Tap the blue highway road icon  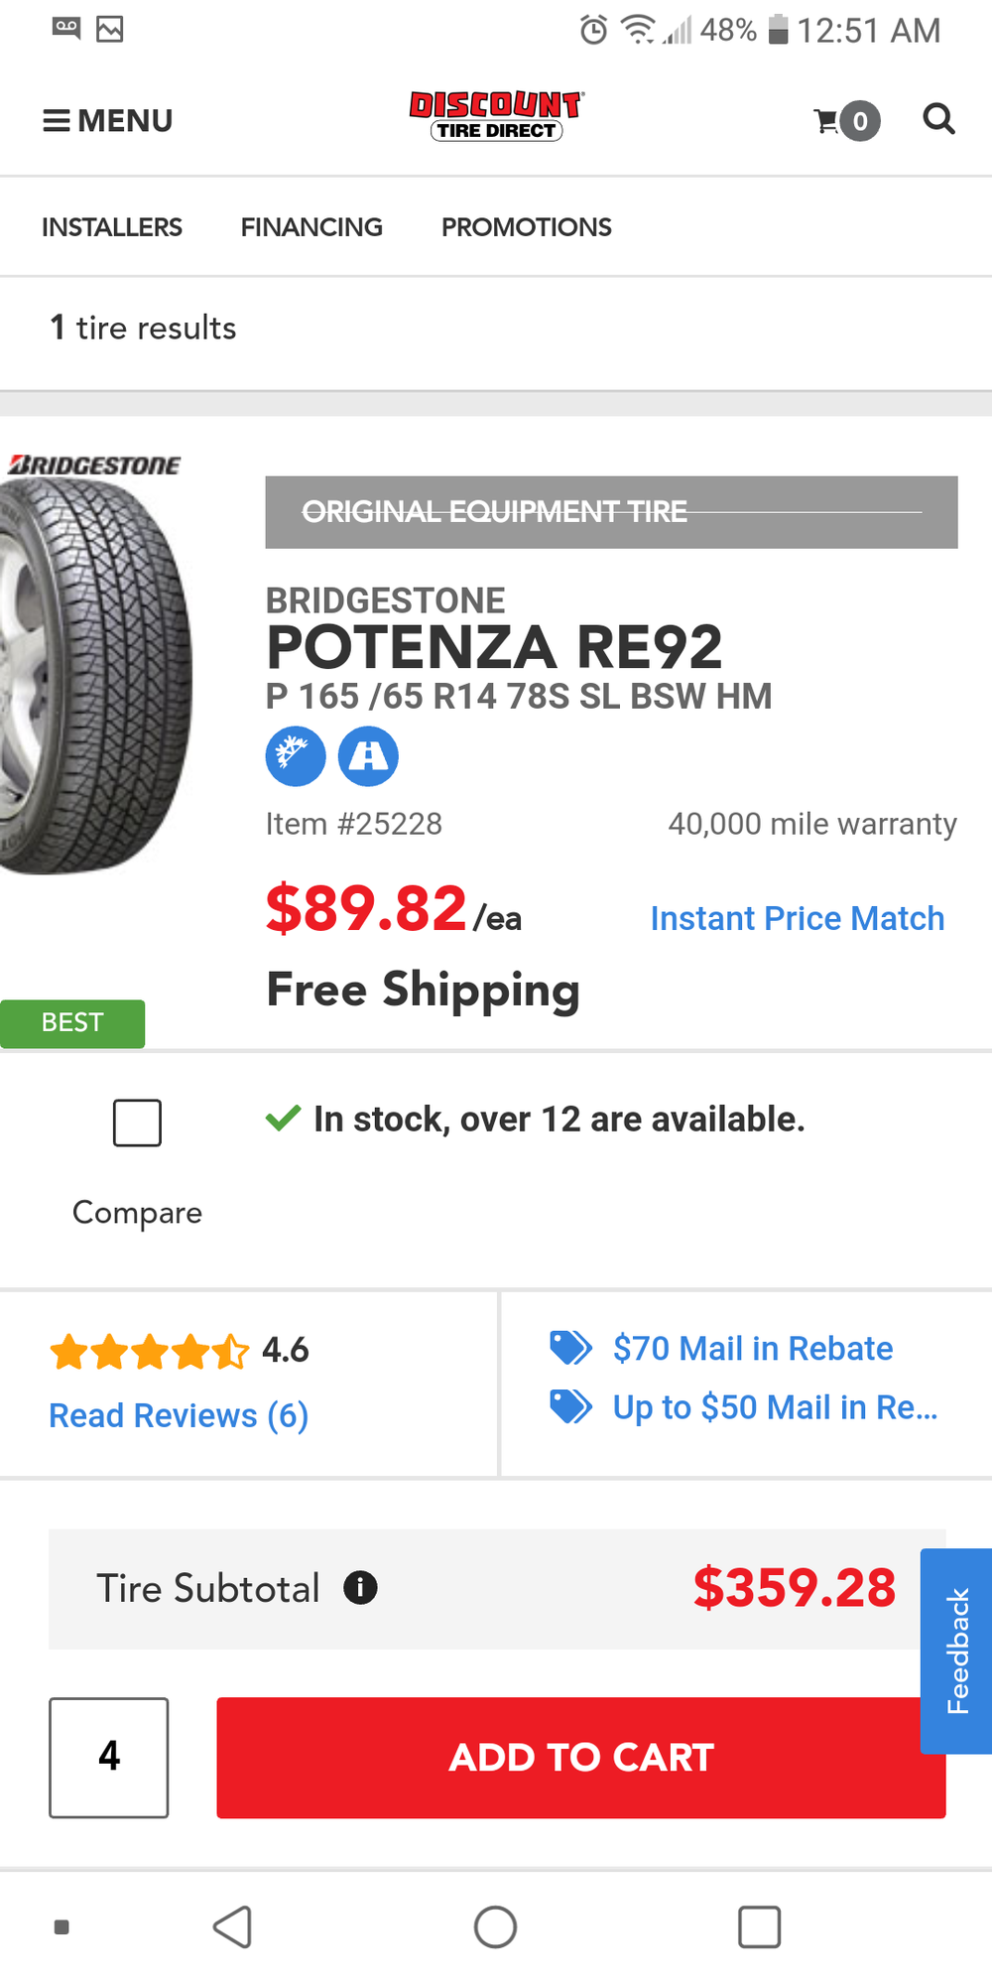[368, 756]
